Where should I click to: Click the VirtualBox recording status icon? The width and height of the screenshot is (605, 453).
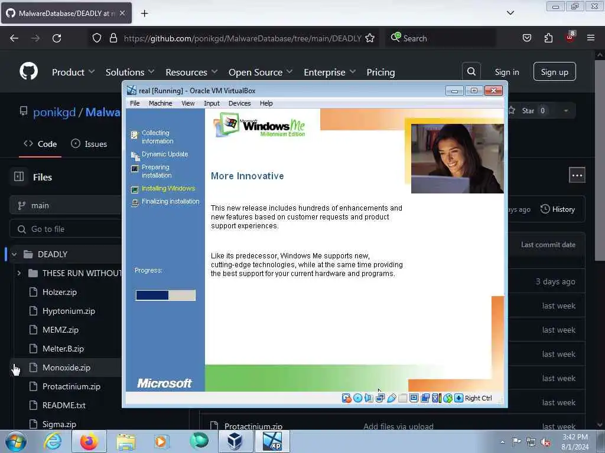click(425, 398)
